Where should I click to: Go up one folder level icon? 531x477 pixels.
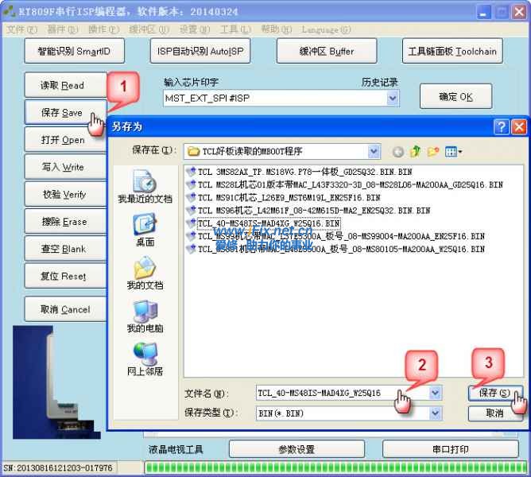click(x=415, y=151)
